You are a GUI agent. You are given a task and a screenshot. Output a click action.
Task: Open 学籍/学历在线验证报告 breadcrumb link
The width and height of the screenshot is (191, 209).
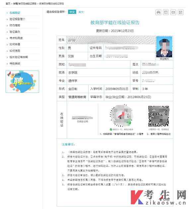click(x=25, y=4)
